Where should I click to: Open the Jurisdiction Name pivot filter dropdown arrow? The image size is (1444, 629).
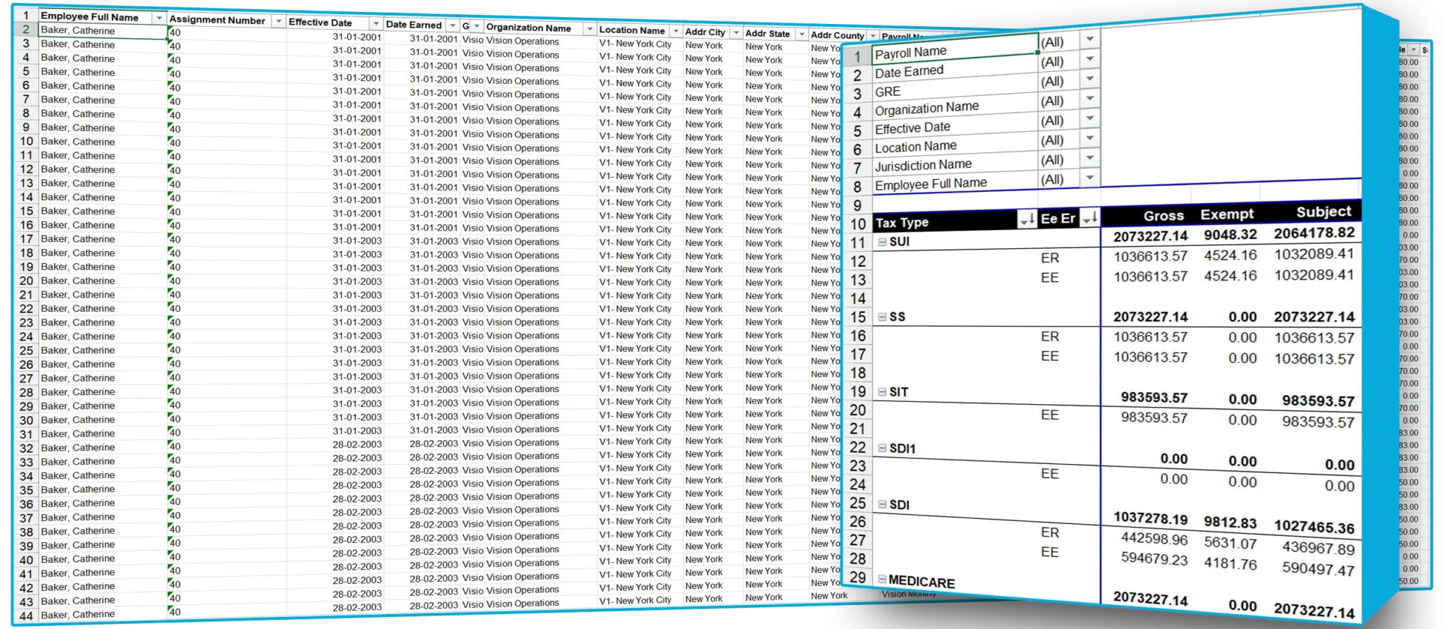tap(1090, 158)
